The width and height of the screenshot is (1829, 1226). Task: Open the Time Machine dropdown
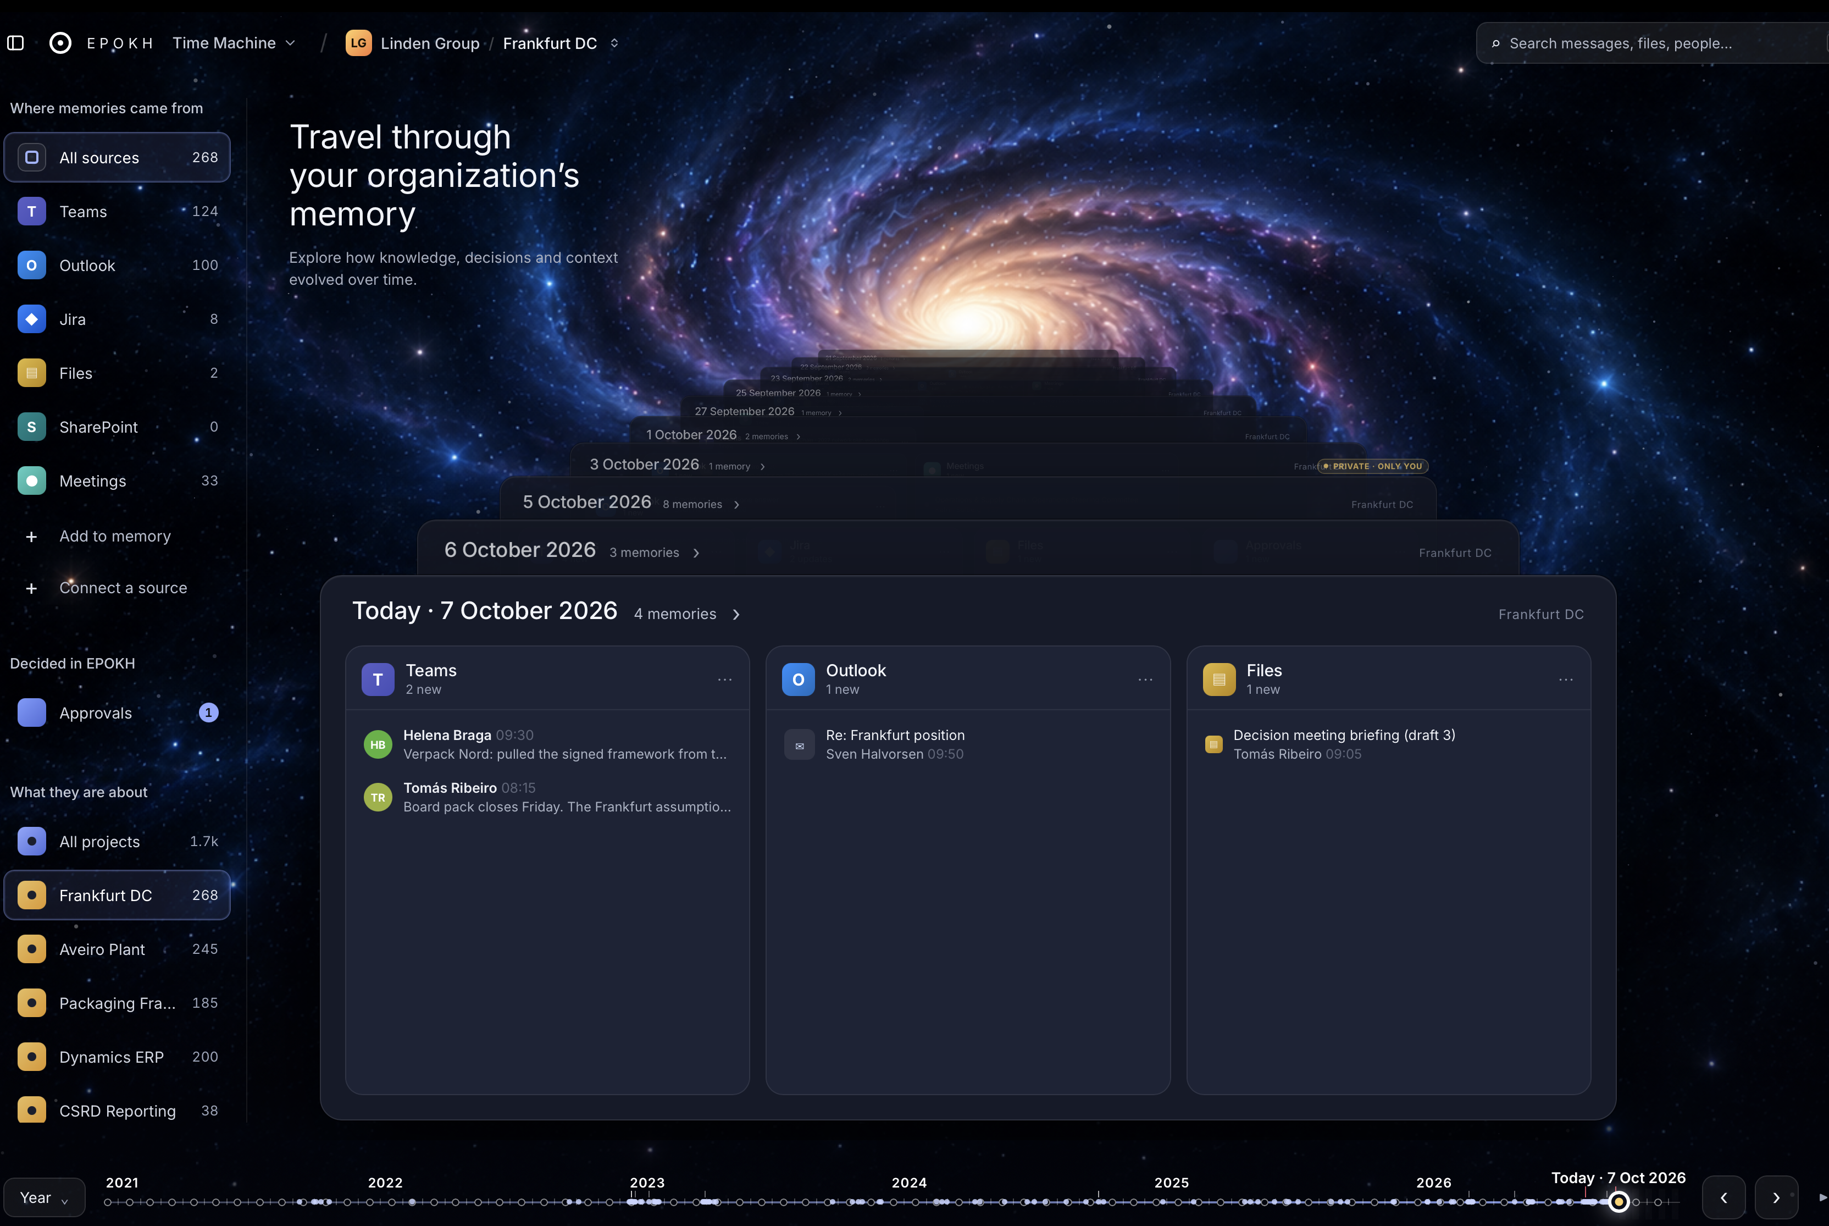click(234, 43)
